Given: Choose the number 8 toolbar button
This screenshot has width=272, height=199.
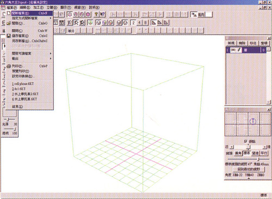Looking at the screenshot, I should (145, 23).
